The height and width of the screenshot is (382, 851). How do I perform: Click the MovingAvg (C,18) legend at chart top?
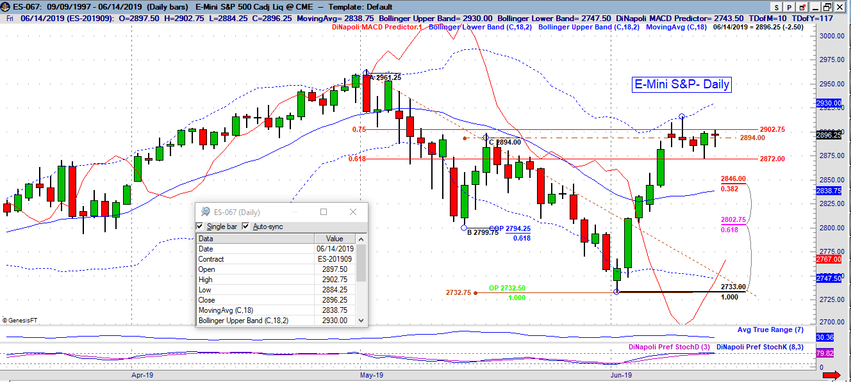pos(675,28)
